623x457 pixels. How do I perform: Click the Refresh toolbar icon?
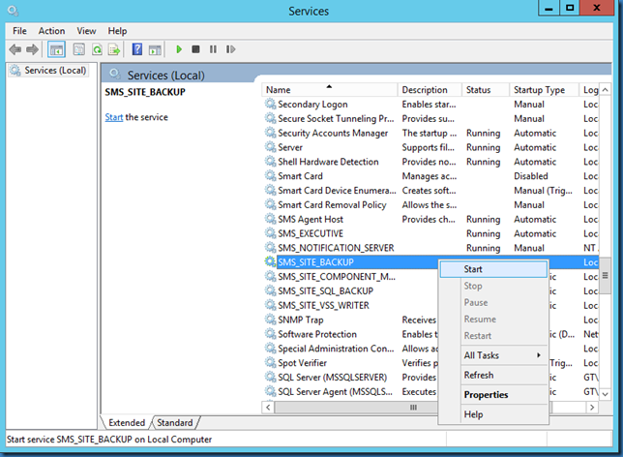point(97,49)
